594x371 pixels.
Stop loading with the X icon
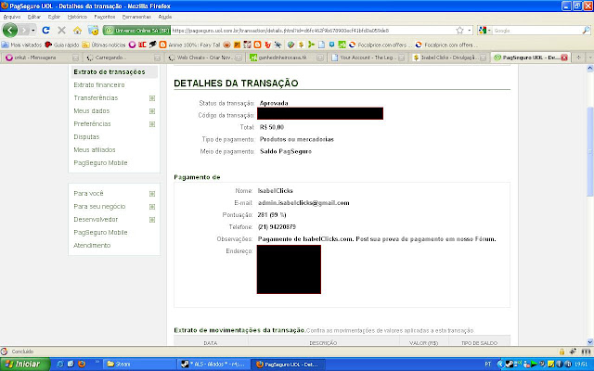[62, 30]
